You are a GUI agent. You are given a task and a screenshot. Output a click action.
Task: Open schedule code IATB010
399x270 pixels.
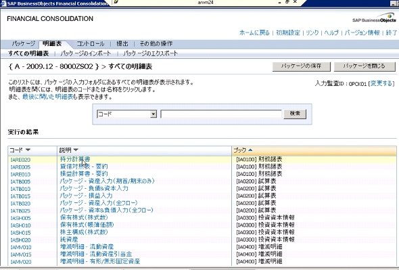pos(20,189)
